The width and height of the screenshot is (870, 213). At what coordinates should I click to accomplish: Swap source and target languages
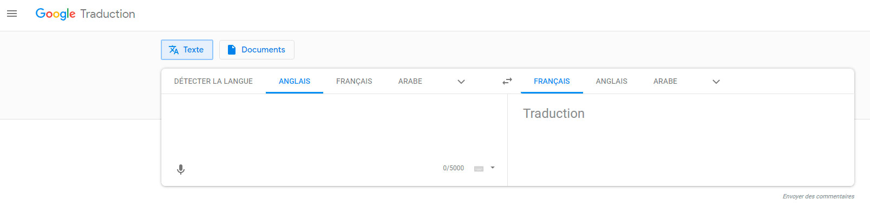coord(507,81)
